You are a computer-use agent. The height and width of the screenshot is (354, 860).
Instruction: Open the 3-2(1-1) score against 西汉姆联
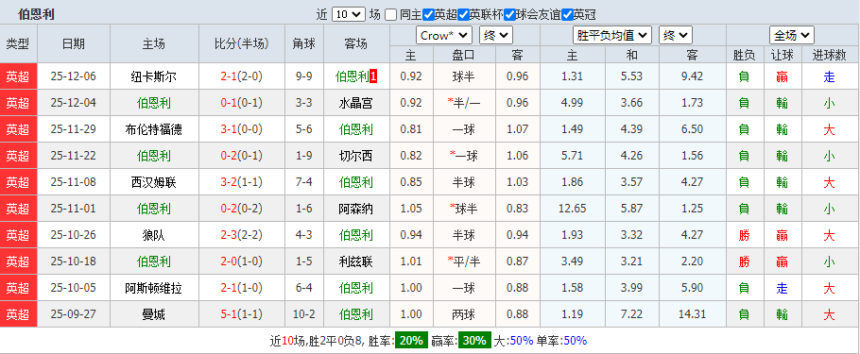(241, 182)
